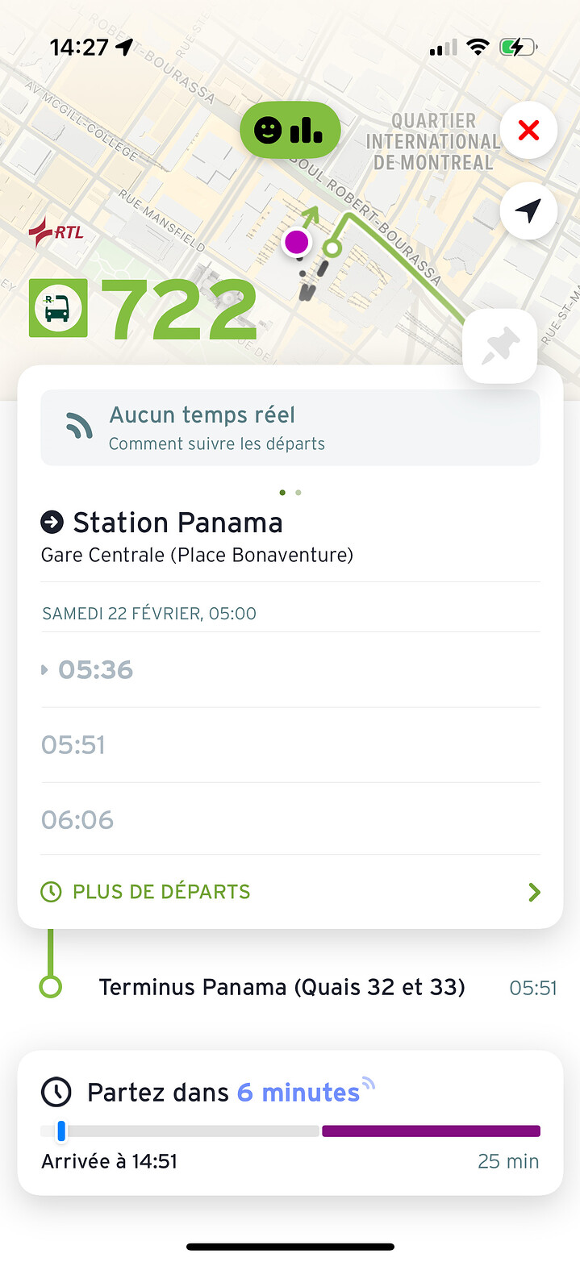The image size is (580, 1262).
Task: Select the 06:06 departure time
Action: pyautogui.click(x=77, y=820)
